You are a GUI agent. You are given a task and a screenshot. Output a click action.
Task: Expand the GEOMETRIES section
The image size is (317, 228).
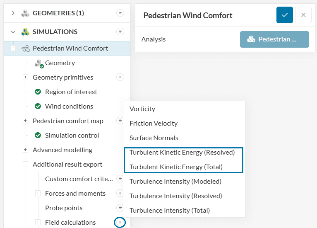(13, 13)
